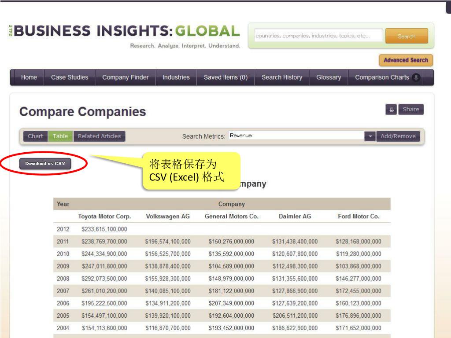Click Toyota 2012 value $233,615,100,000
Screen dimensions: 451x338
(104, 229)
